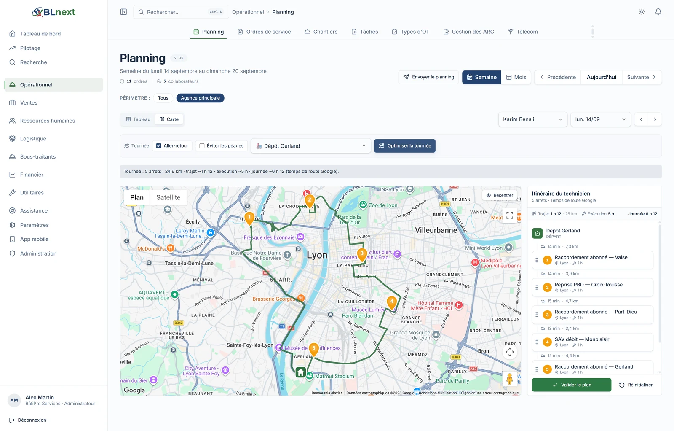Open the notifications bell

click(x=658, y=12)
